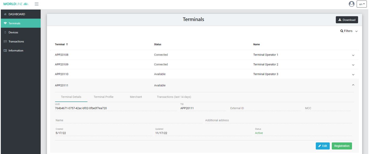Viewport: 369px width, 154px height.
Task: Click the Terminal column sort arrow
Action: click(67, 45)
